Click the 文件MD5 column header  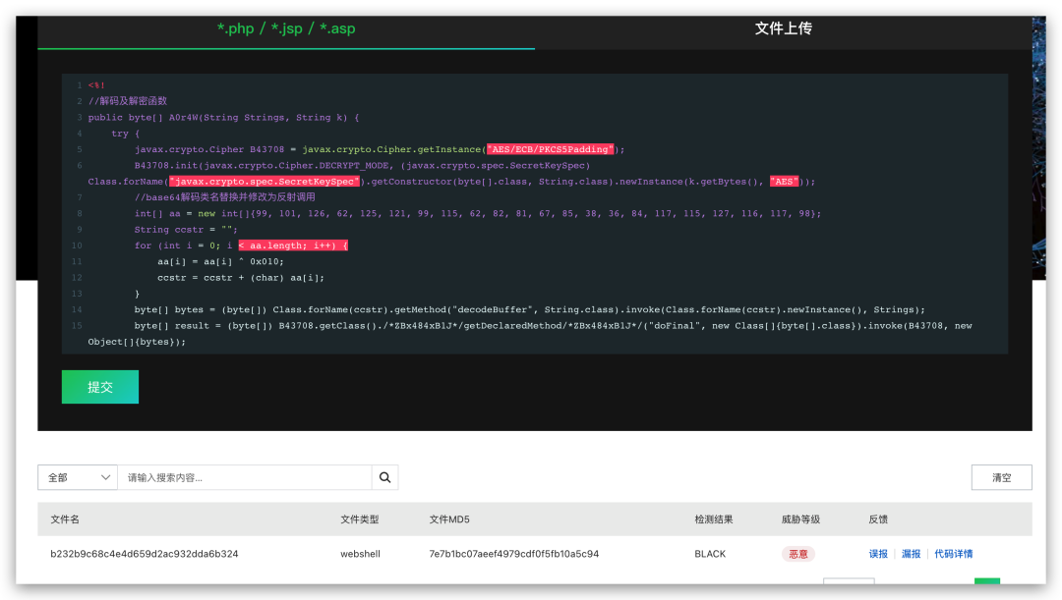(x=449, y=519)
